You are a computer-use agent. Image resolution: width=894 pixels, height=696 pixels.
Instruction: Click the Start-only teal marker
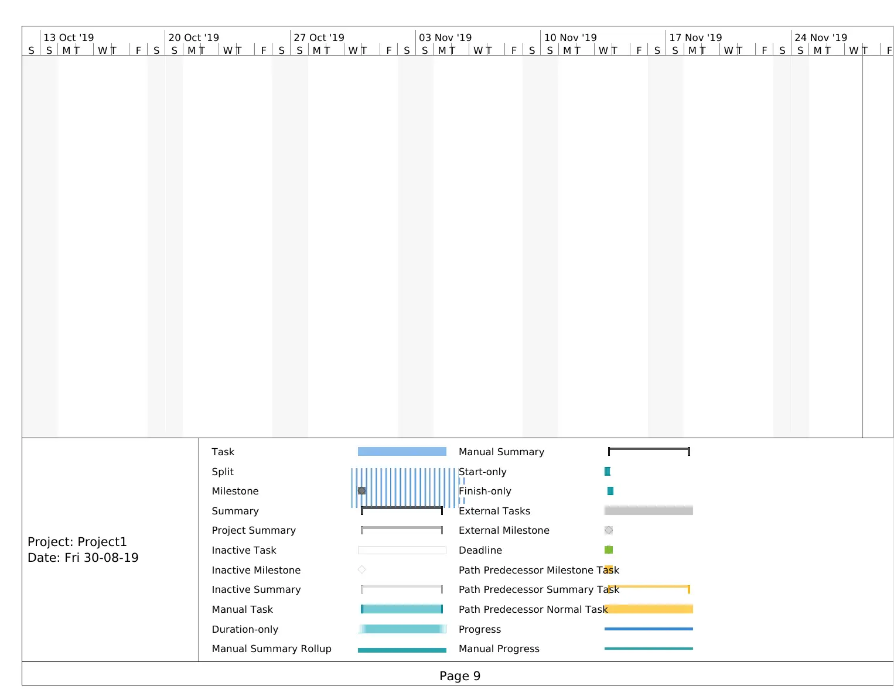608,471
